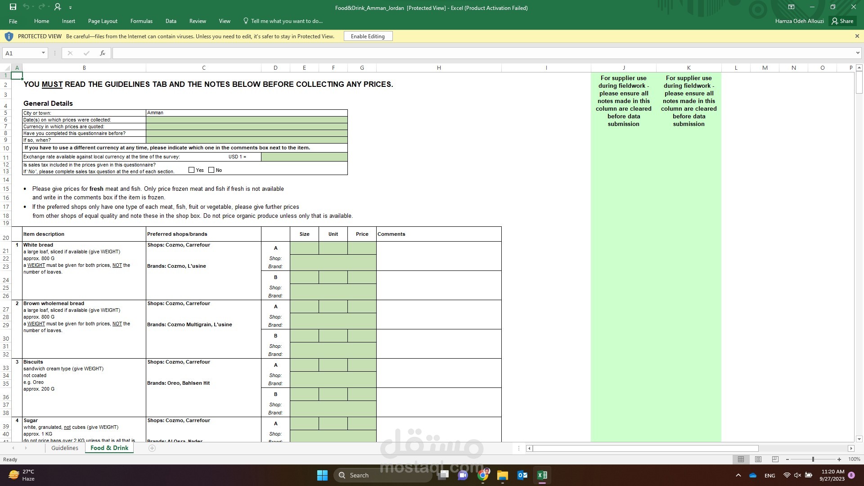
Task: Open Outlook from the taskbar
Action: 522,475
